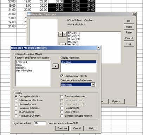Click Reset in Repeated Measures dialog
This screenshot has width=143, height=135.
[129, 32]
